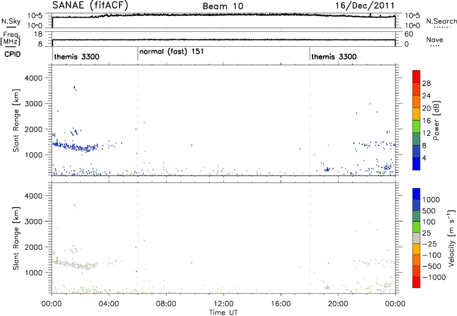Select the blue top velocity colorbar segment
This screenshot has height=316, width=457.
click(416, 194)
